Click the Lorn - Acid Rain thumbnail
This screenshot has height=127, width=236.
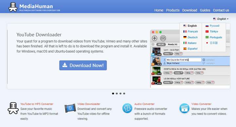[156, 52]
